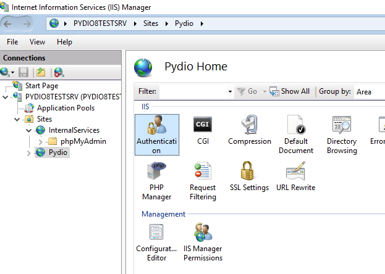Open SSL Settings
Image resolution: width=385 pixels, height=274 pixels.
[249, 176]
